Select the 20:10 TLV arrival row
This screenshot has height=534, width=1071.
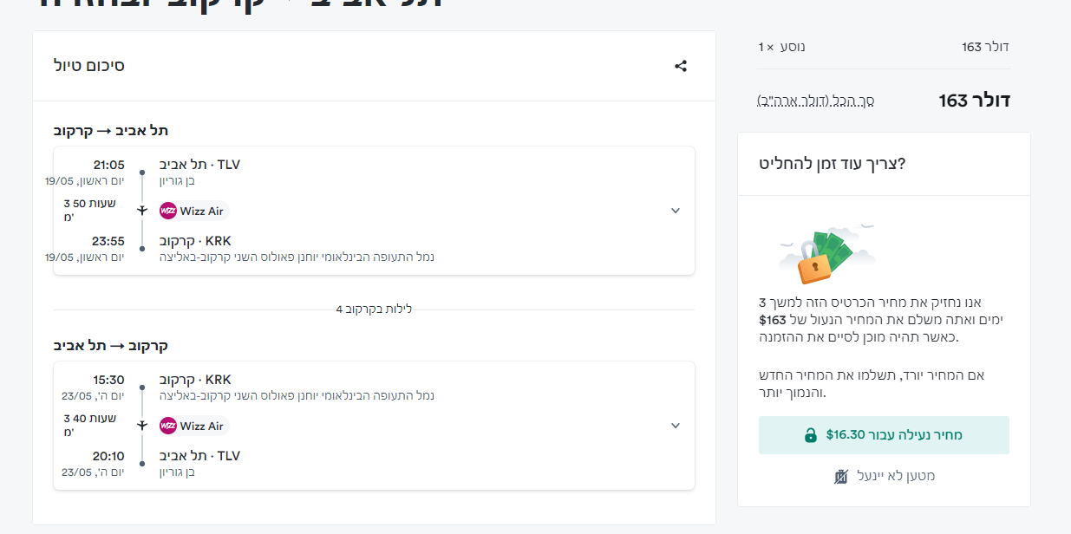tap(199, 456)
